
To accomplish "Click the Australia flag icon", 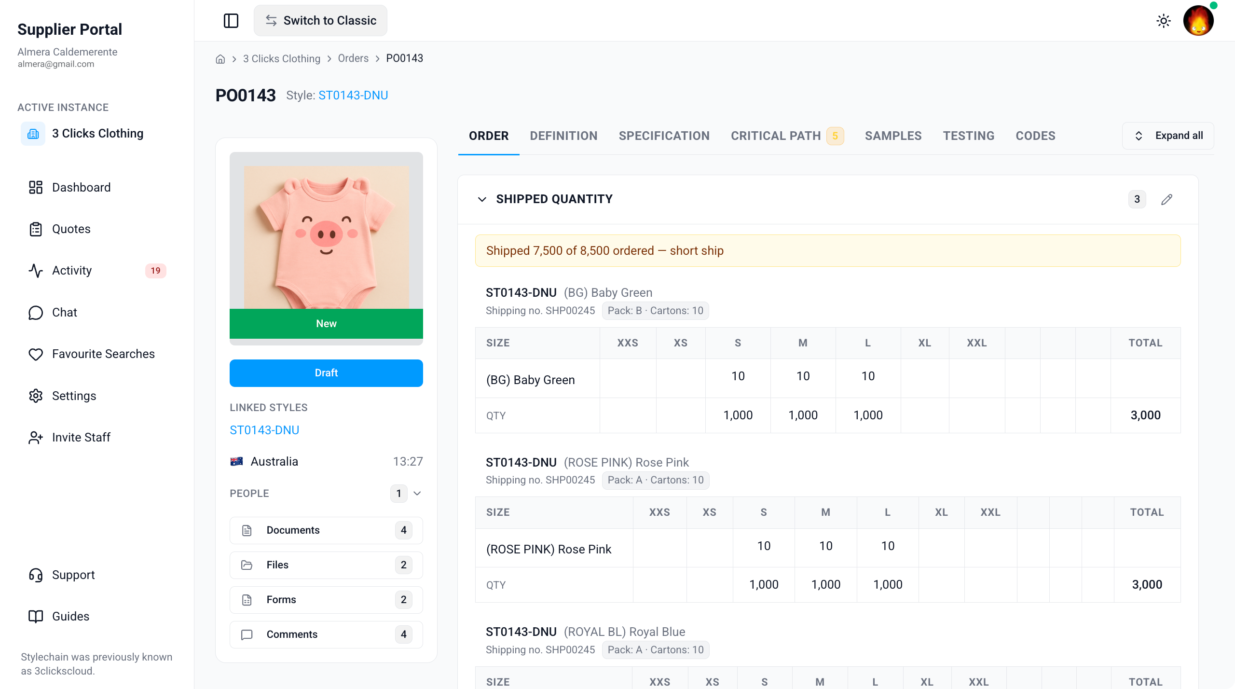I will point(236,462).
